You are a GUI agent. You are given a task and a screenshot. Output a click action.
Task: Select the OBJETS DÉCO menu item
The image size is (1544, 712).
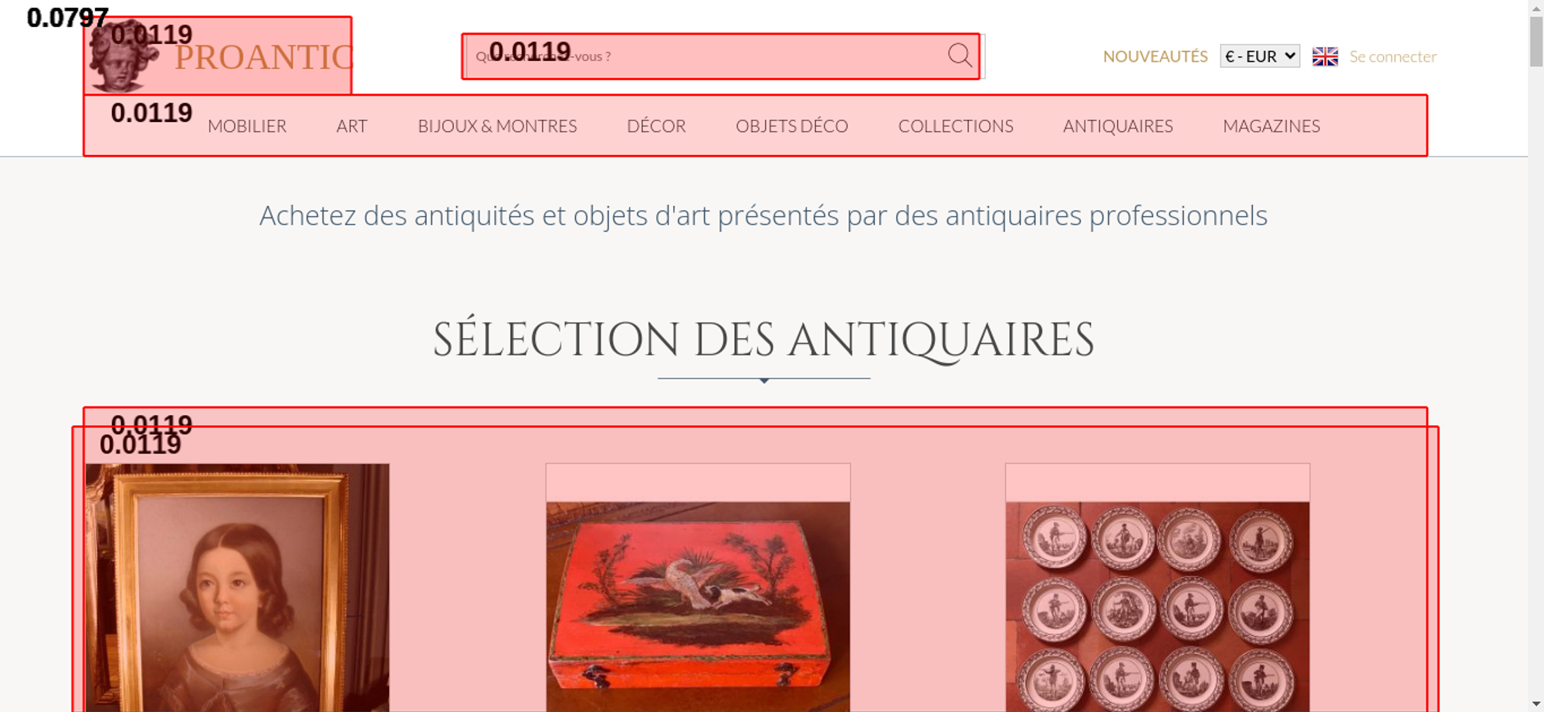(792, 126)
